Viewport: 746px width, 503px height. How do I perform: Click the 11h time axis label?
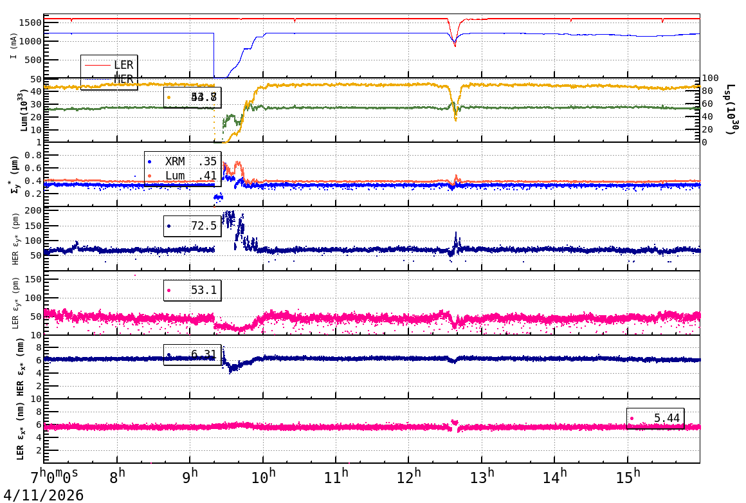[x=336, y=476]
